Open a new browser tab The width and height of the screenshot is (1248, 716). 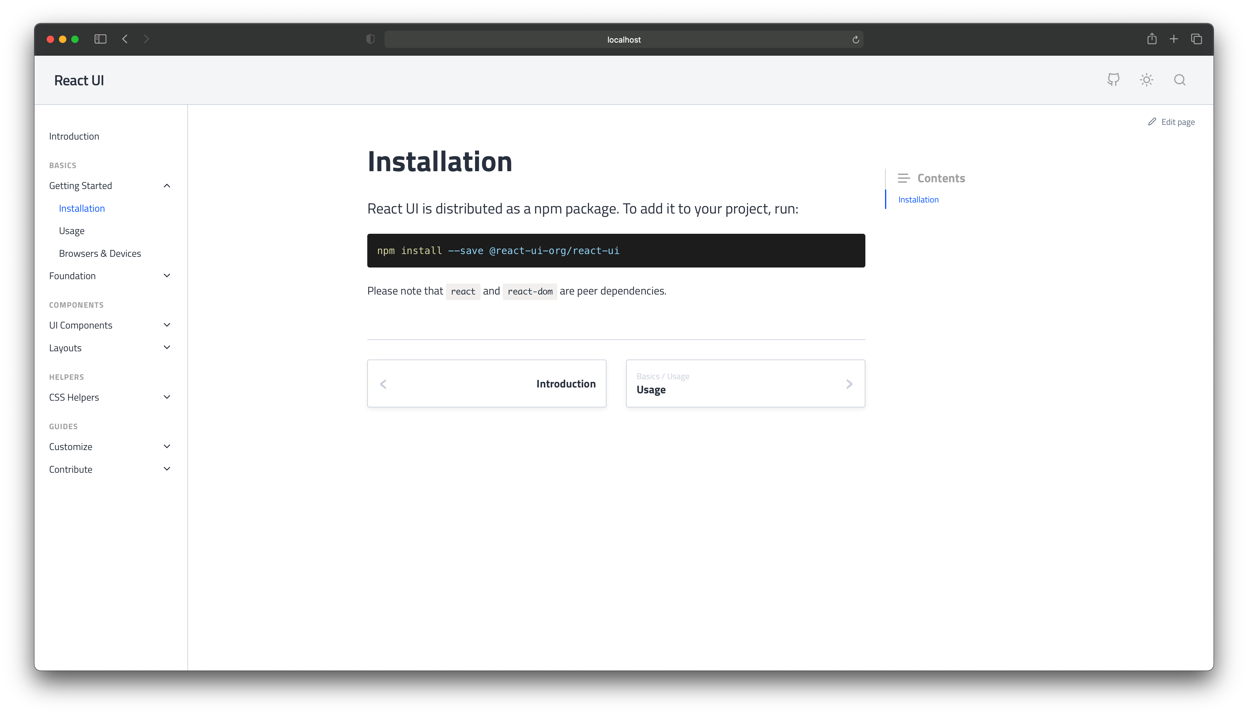coord(1174,39)
